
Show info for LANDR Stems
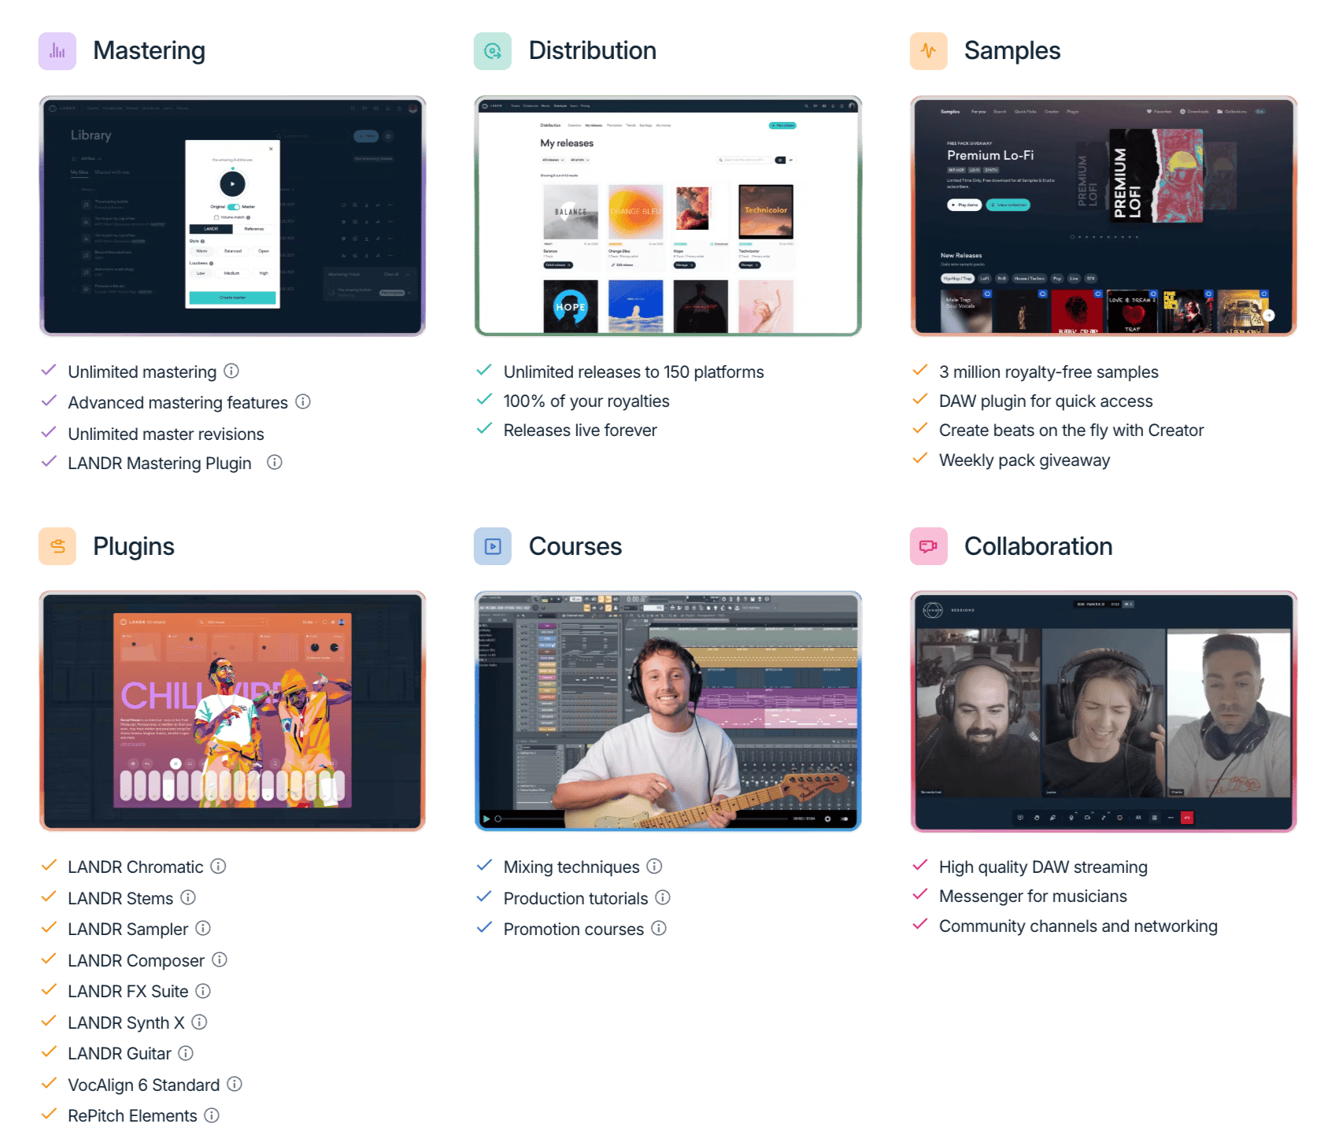coord(188,897)
